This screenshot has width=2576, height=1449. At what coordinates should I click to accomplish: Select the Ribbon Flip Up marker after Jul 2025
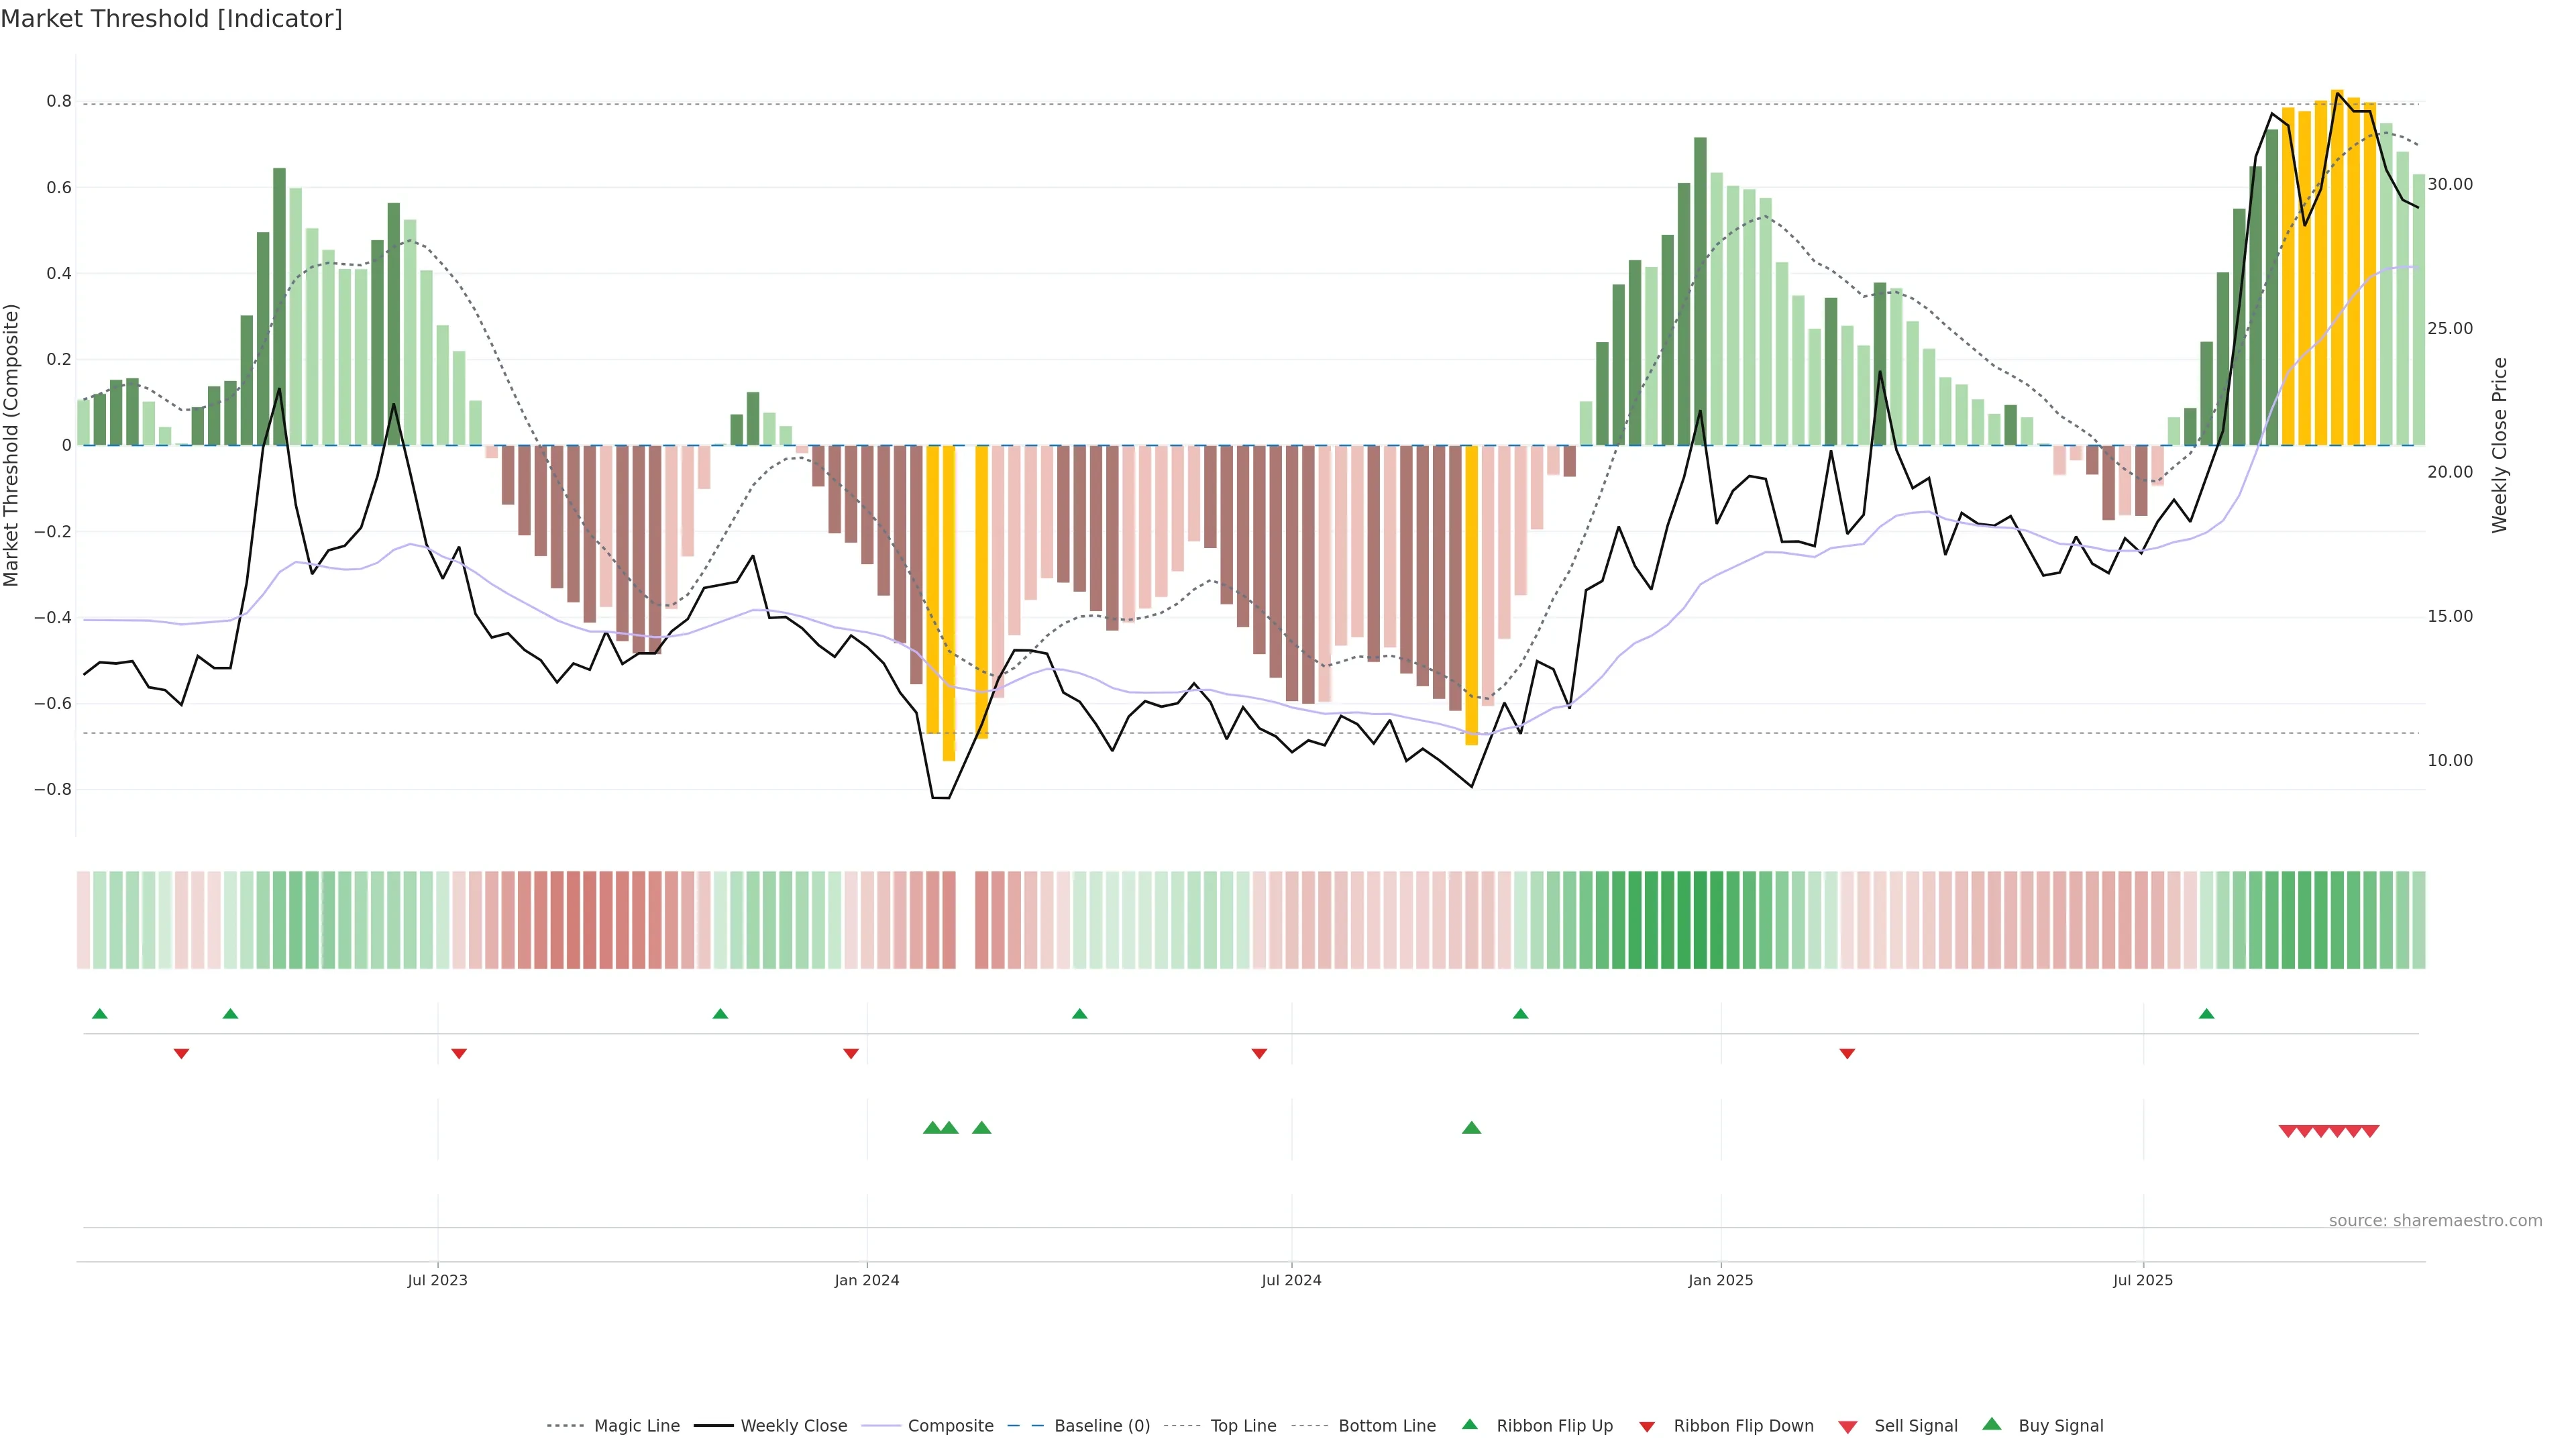point(2206,1014)
